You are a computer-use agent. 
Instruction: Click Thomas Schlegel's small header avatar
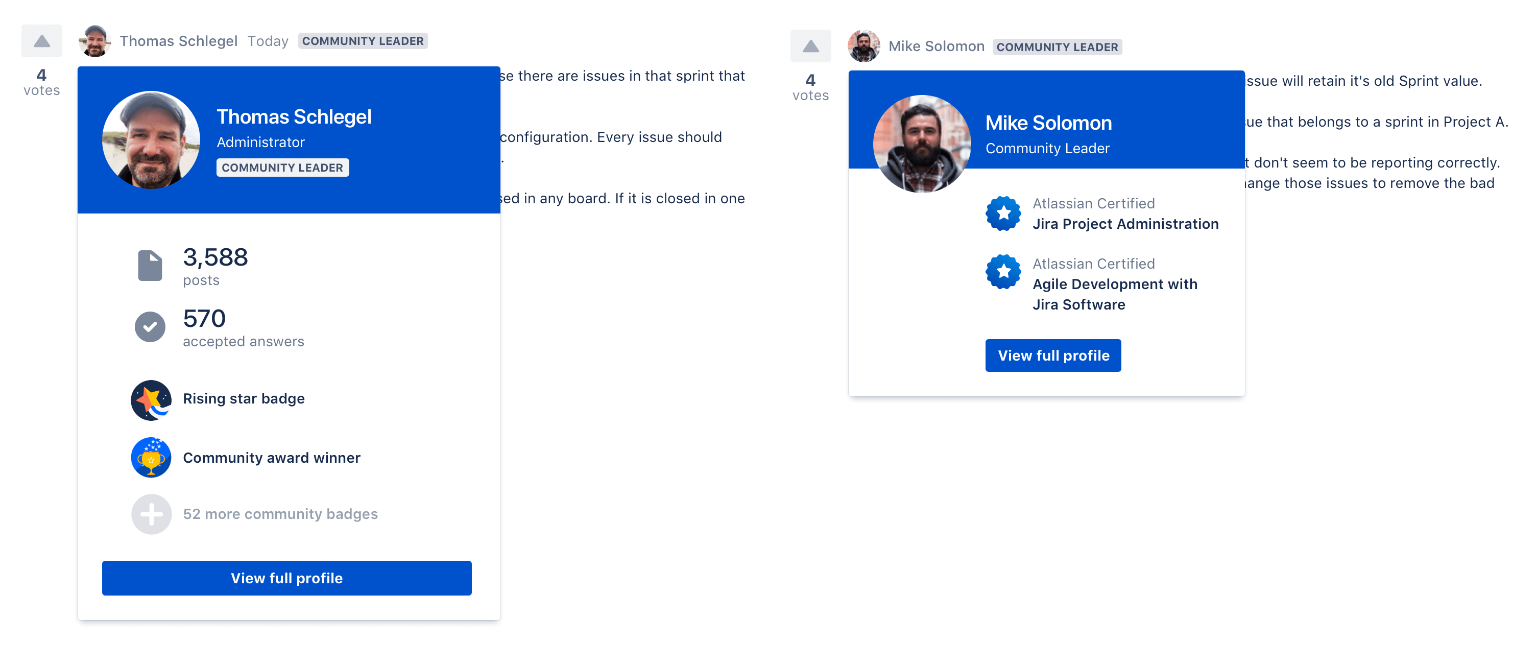coord(95,41)
